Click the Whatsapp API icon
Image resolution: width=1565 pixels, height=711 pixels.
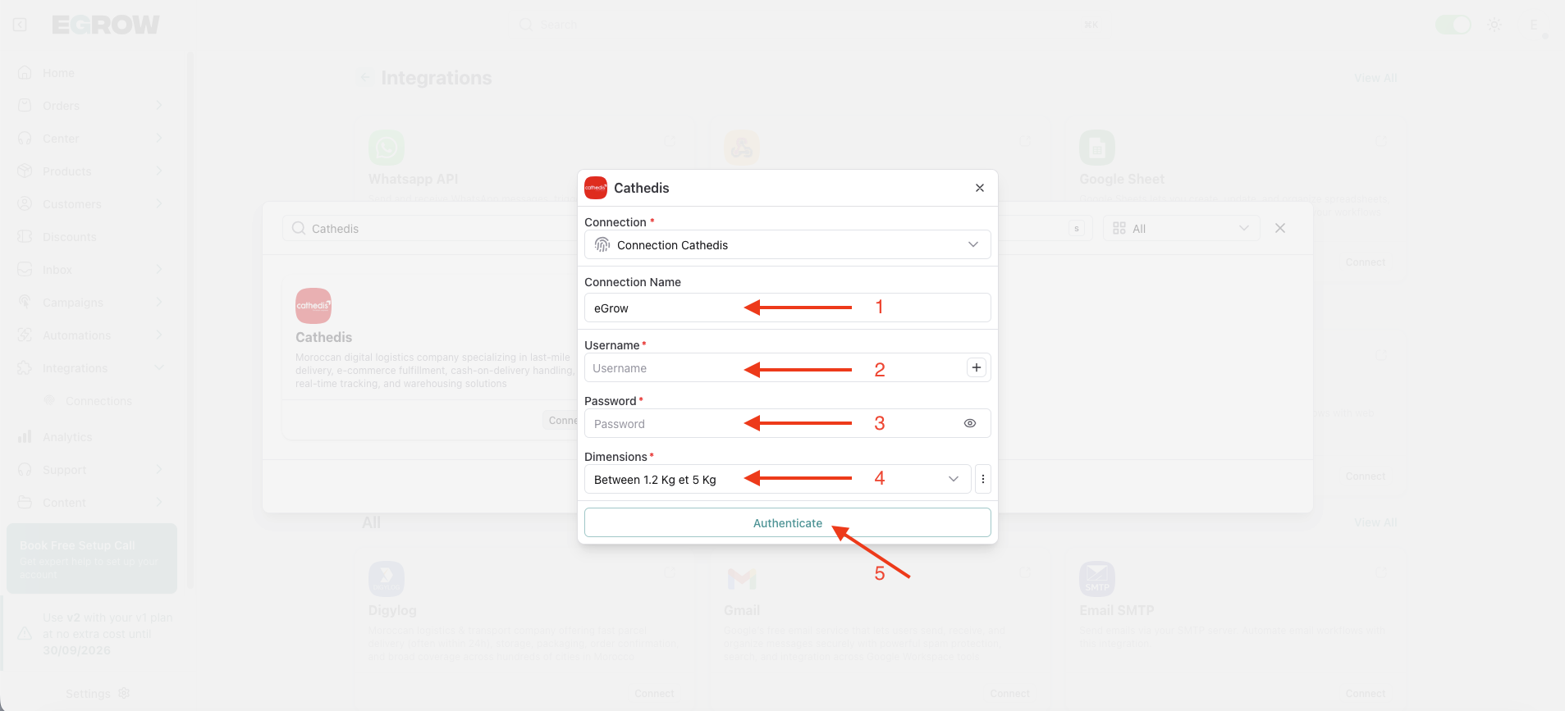click(387, 148)
